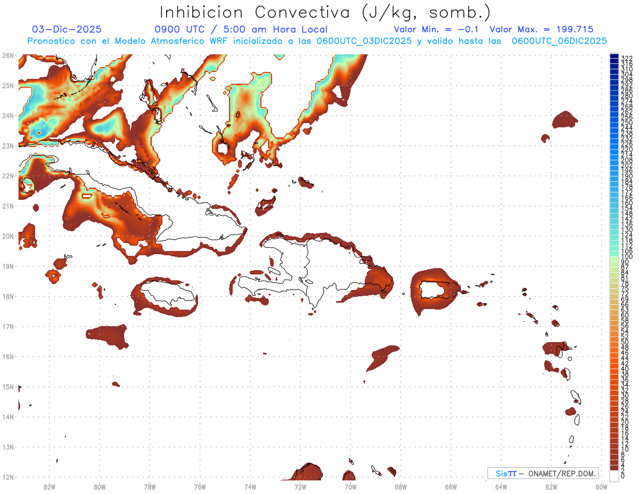This screenshot has width=639, height=494.
Task: Click the colorbar value "280"
Action: 627,96
